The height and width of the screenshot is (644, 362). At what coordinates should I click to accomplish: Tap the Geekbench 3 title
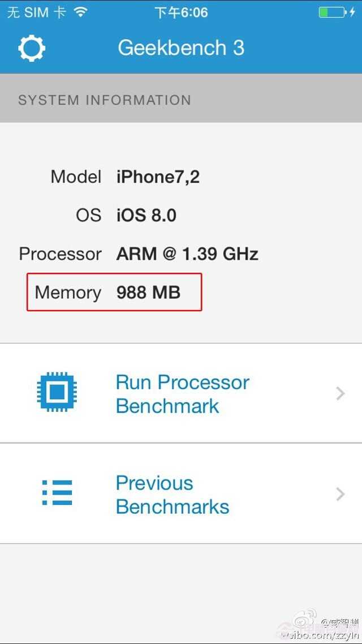click(x=181, y=48)
